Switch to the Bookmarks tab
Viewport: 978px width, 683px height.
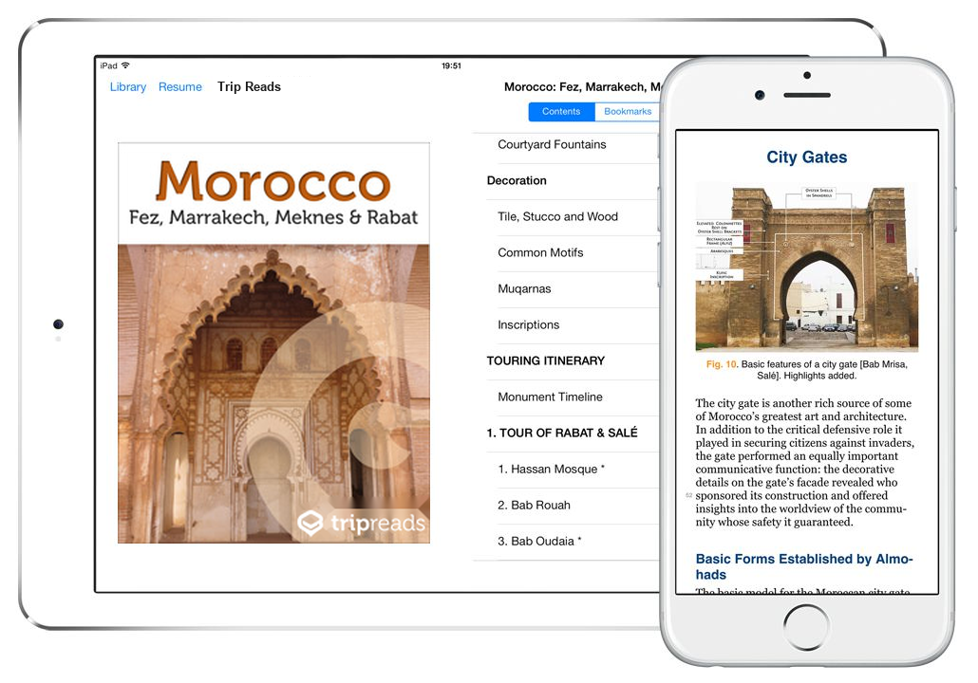(627, 112)
